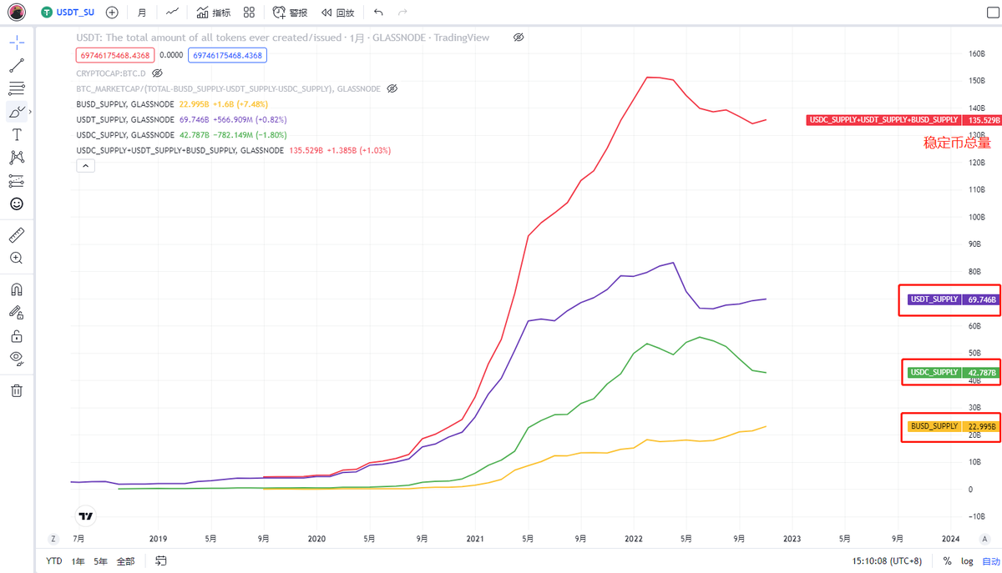Screen dimensions: 1002x573
Task: Toggle magnet mode
Action: 17,289
